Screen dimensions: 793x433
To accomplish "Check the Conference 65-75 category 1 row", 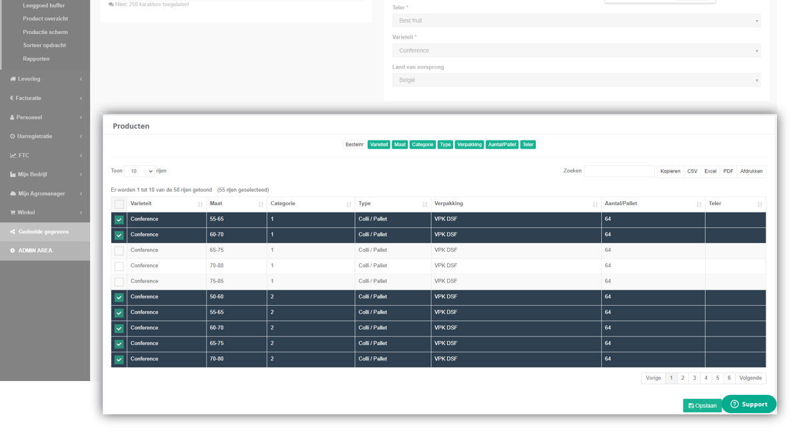I will tap(119, 251).
